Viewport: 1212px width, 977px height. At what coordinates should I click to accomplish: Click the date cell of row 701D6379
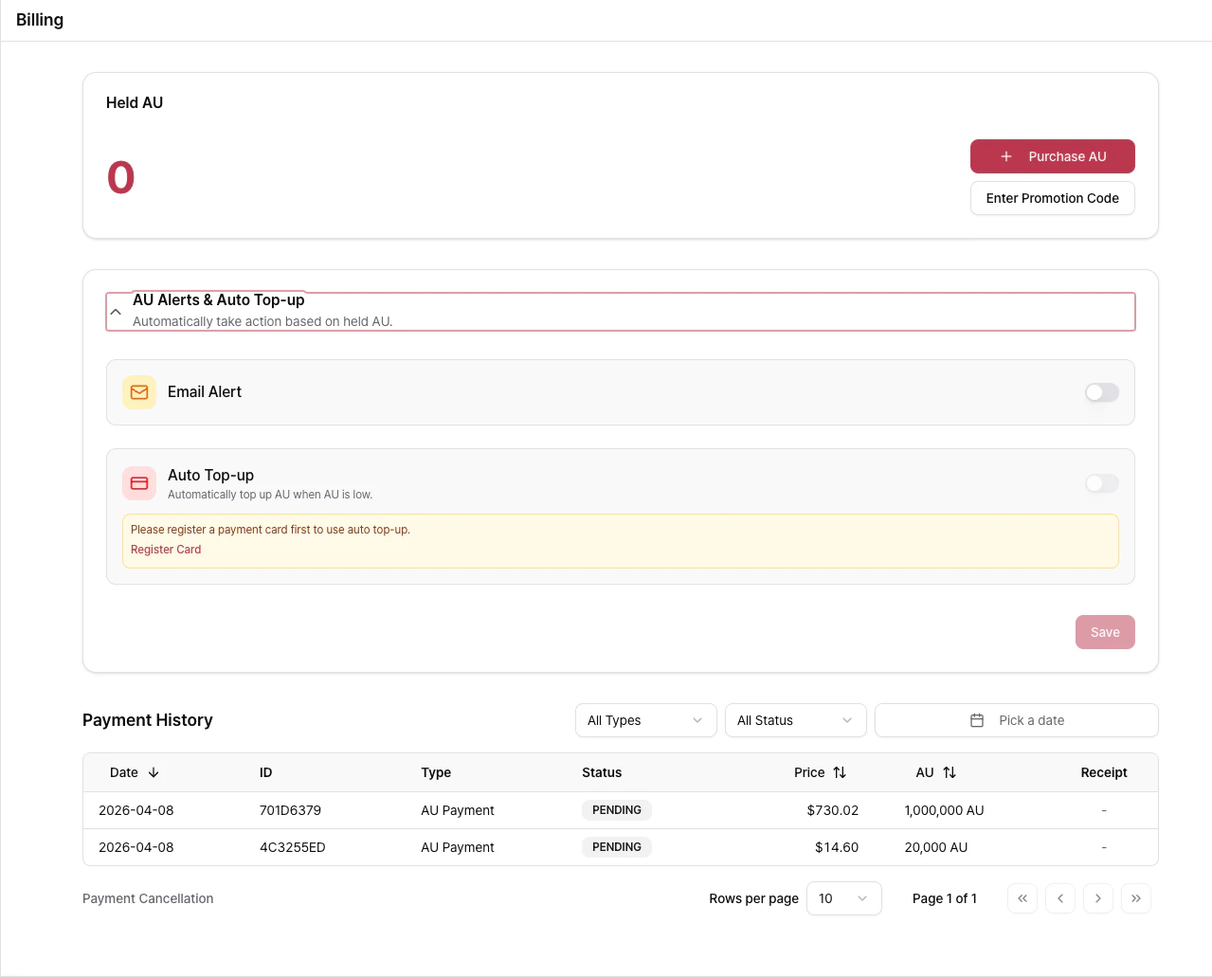click(136, 810)
